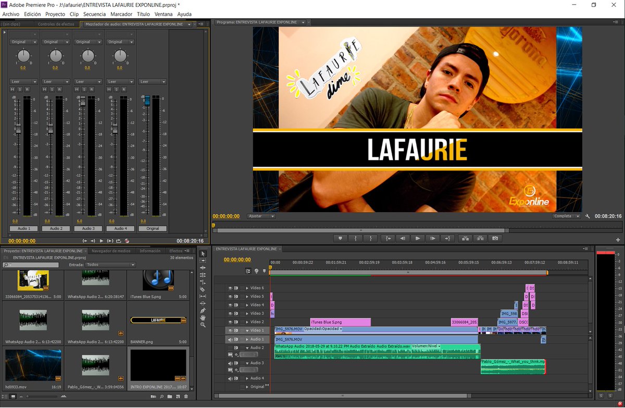This screenshot has height=408, width=625.
Task: Click Add Marker in program monitor
Action: click(x=340, y=238)
